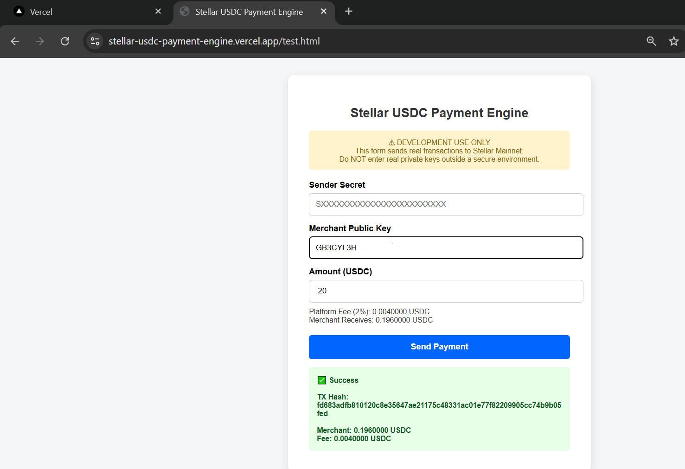Open site permissions via the tune icon
685x469 pixels.
pos(95,41)
